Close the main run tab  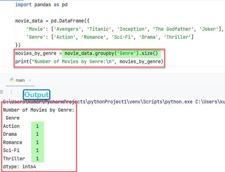30,80
